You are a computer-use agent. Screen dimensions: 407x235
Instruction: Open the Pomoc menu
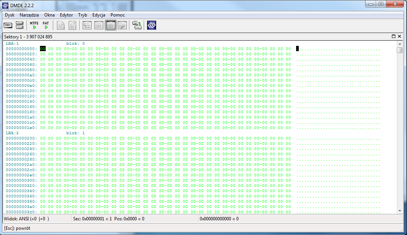118,15
